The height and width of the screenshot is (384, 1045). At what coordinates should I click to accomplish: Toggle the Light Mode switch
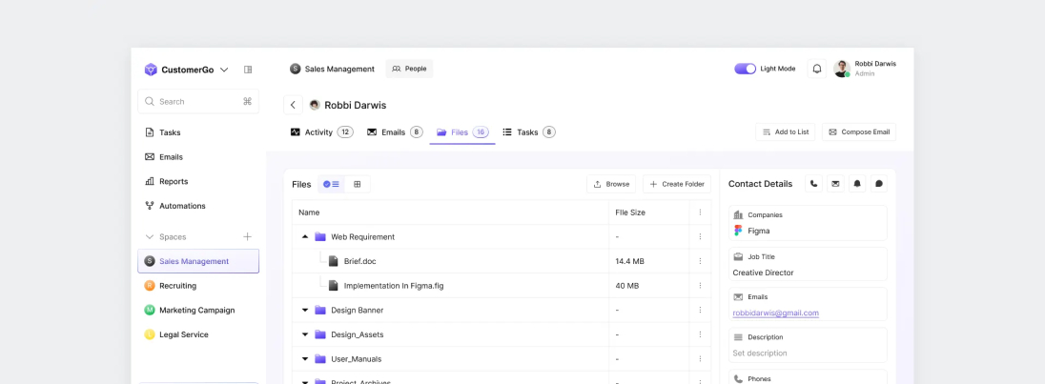coord(745,69)
